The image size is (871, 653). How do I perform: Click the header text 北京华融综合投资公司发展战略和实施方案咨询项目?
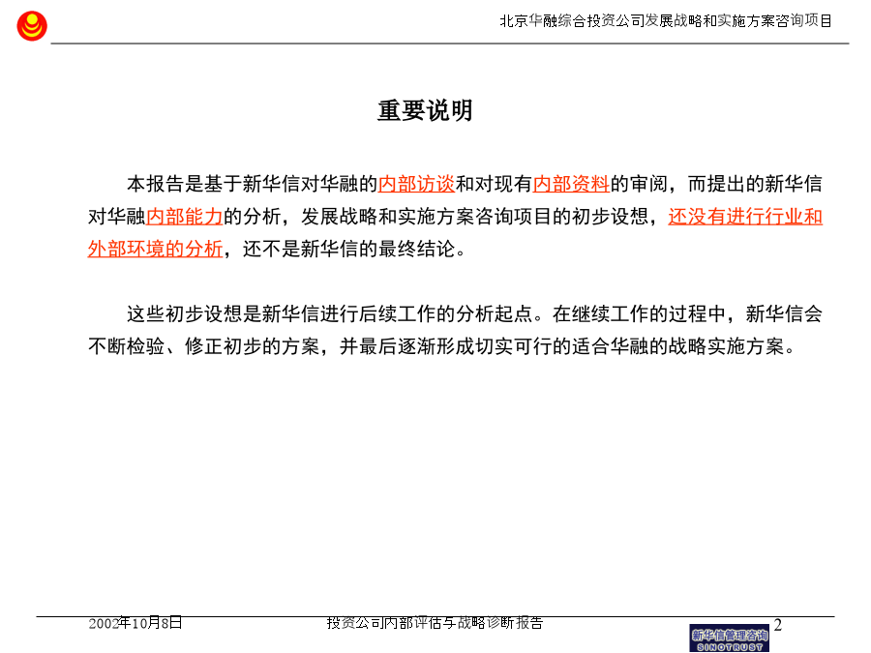pyautogui.click(x=666, y=21)
